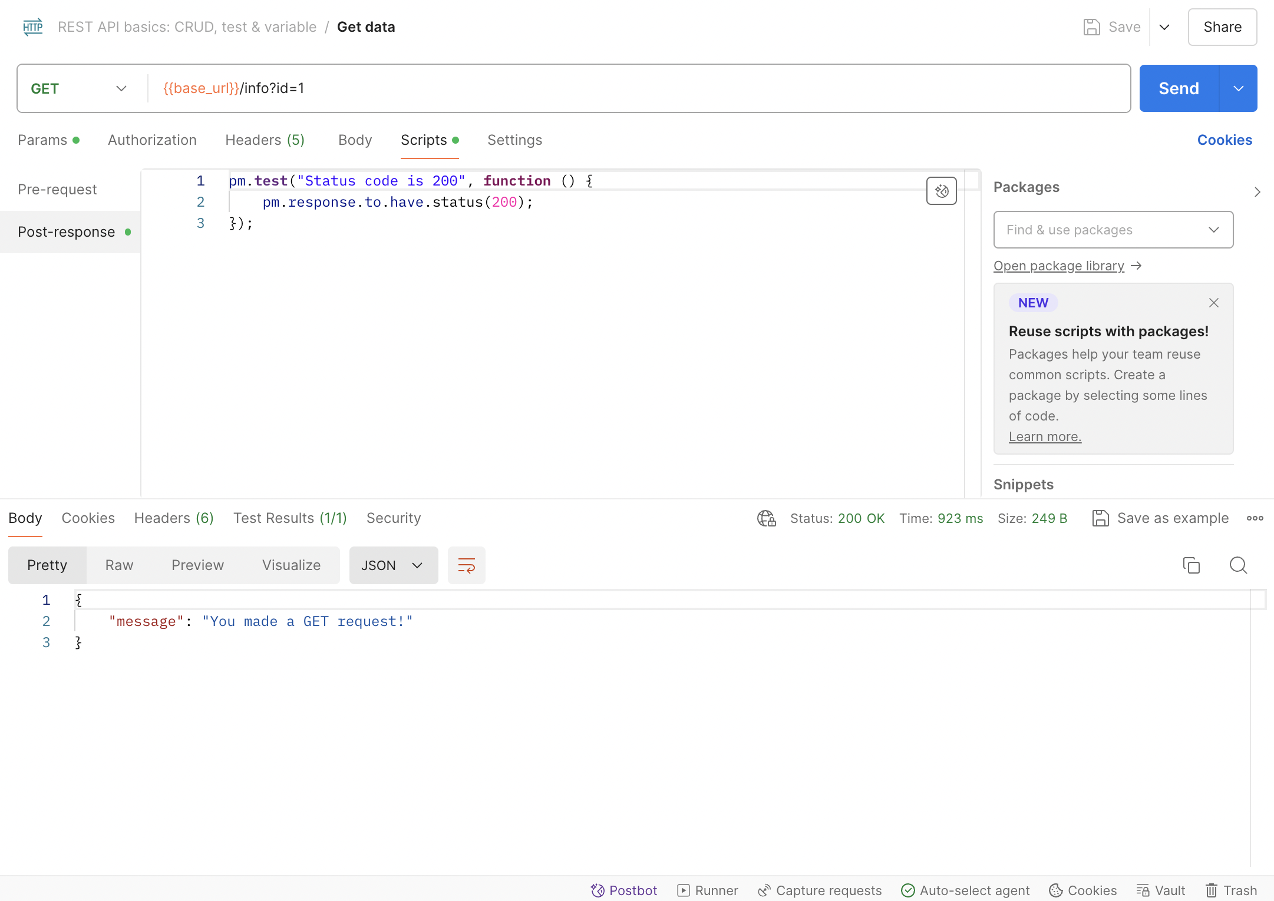Viewport: 1274px width, 901px height.
Task: Switch response view to Raw
Action: tap(119, 565)
